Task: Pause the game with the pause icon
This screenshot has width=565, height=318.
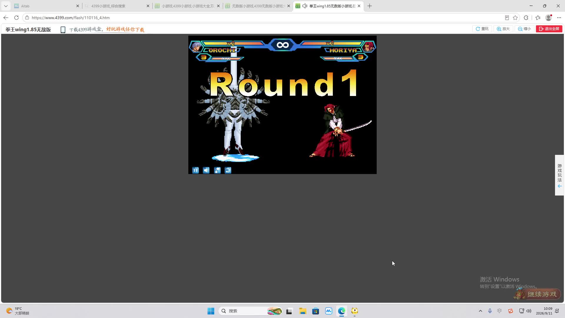Action: [195, 170]
